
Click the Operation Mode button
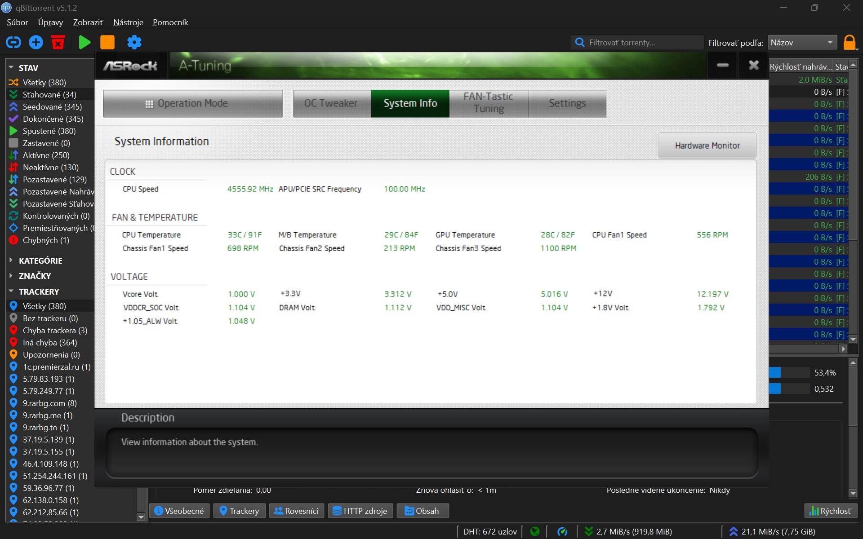[193, 103]
